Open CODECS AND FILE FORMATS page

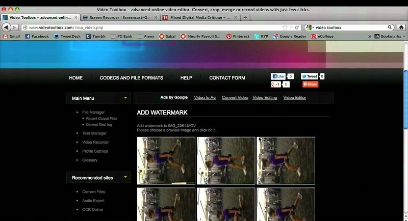[132, 78]
